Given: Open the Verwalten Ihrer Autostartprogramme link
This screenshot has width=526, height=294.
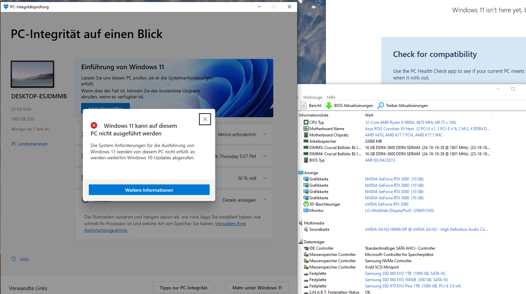Looking at the screenshot, I should (231, 223).
